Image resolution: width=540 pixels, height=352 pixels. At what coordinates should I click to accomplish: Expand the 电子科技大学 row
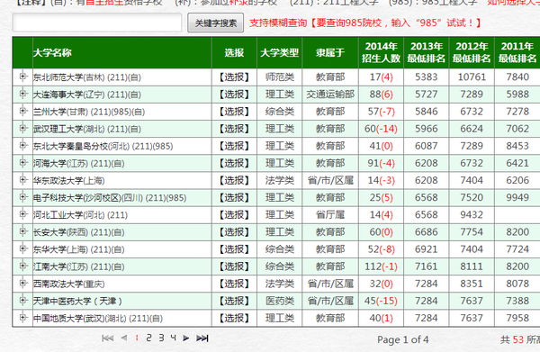pos(23,197)
